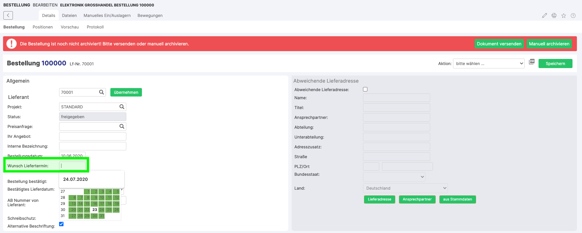Screen dimensions: 582x233
Task: Select the suggested date 24.07.2020
Action: (x=76, y=179)
